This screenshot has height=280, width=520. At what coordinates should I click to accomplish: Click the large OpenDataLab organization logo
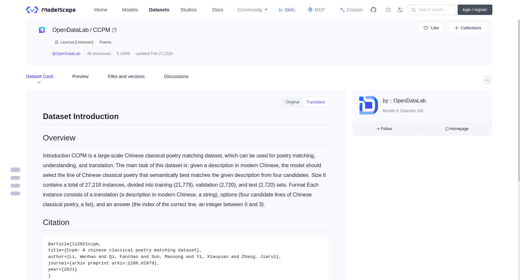point(369,105)
